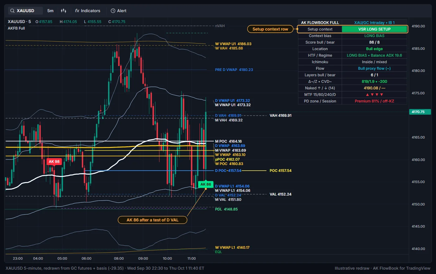The image size is (436, 274).
Task: Select the AK FLOWBOOK FULL table header
Action: [320, 23]
